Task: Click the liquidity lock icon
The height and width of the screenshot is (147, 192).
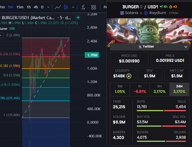Action: [129, 76]
